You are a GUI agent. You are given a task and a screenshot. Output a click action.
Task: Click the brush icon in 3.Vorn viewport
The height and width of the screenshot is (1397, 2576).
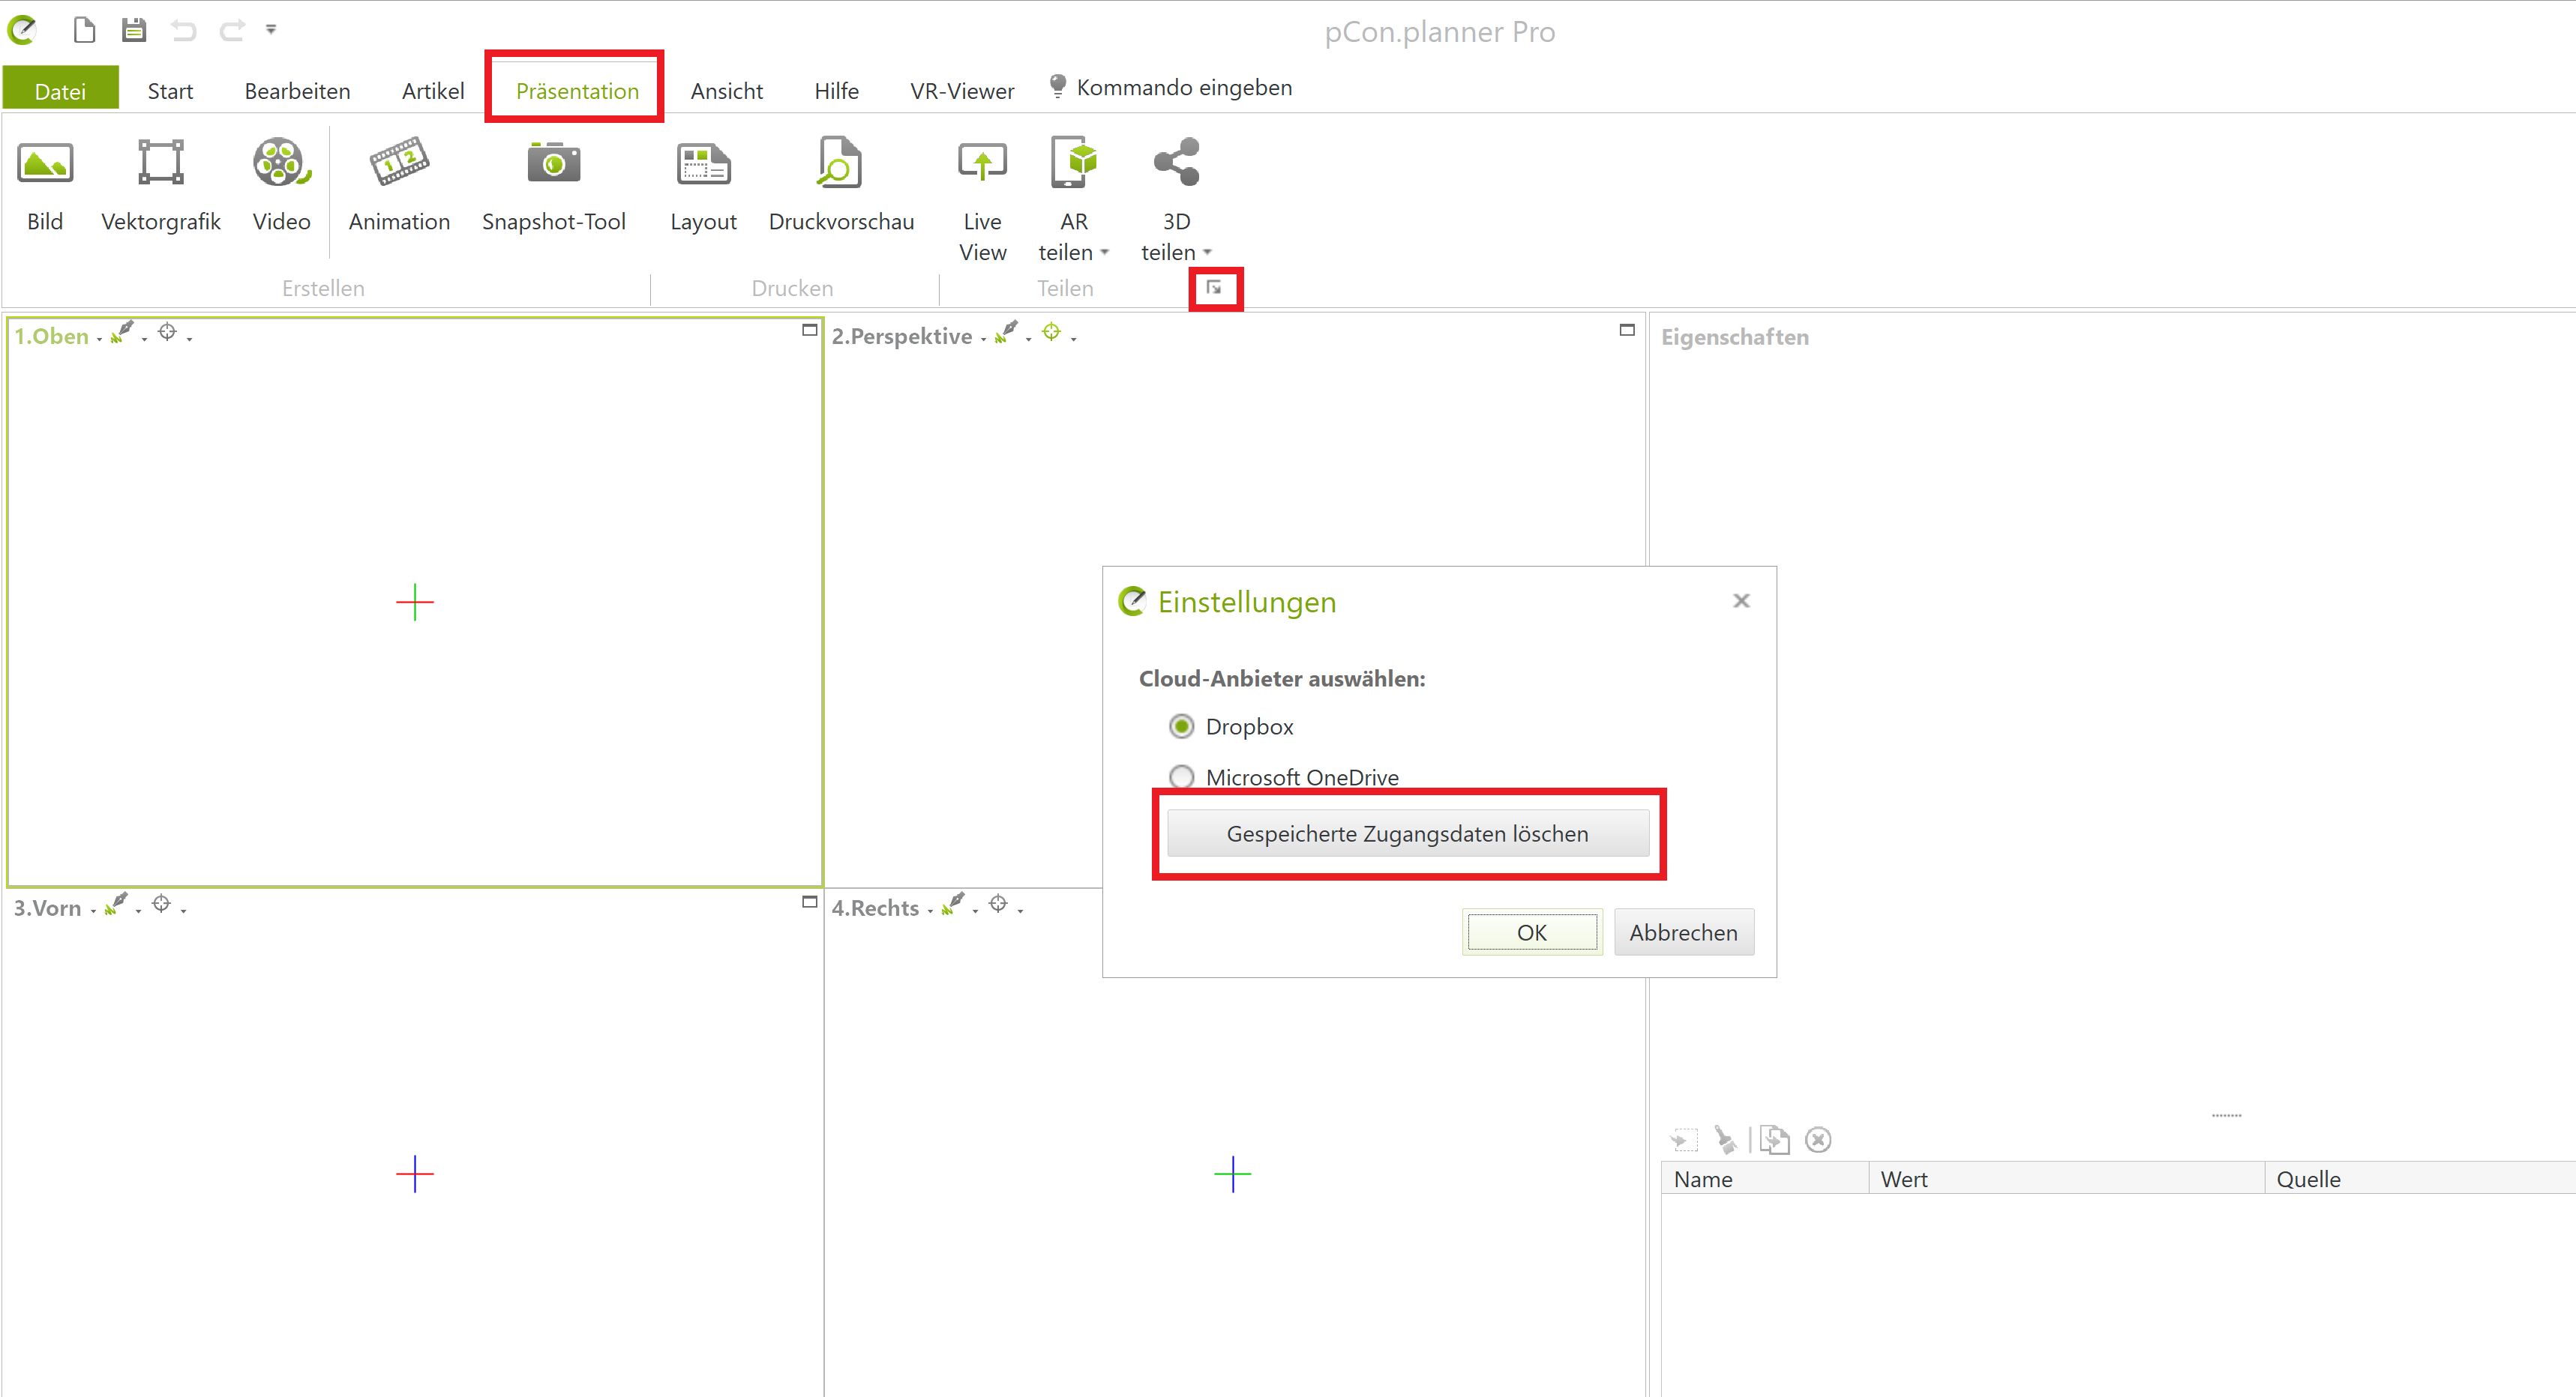coord(116,903)
